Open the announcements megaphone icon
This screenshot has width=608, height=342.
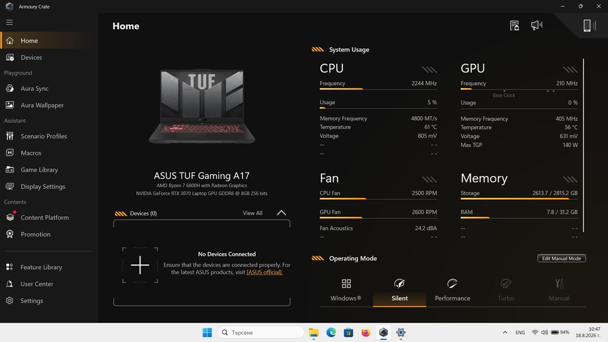(537, 26)
